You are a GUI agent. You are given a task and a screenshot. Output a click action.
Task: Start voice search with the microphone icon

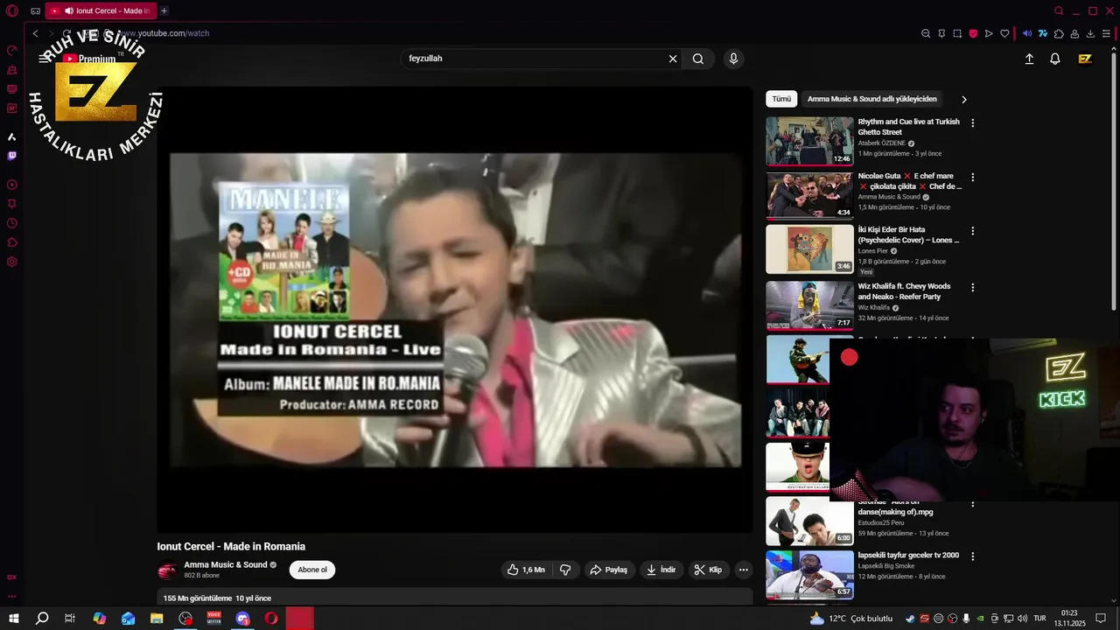coord(733,59)
